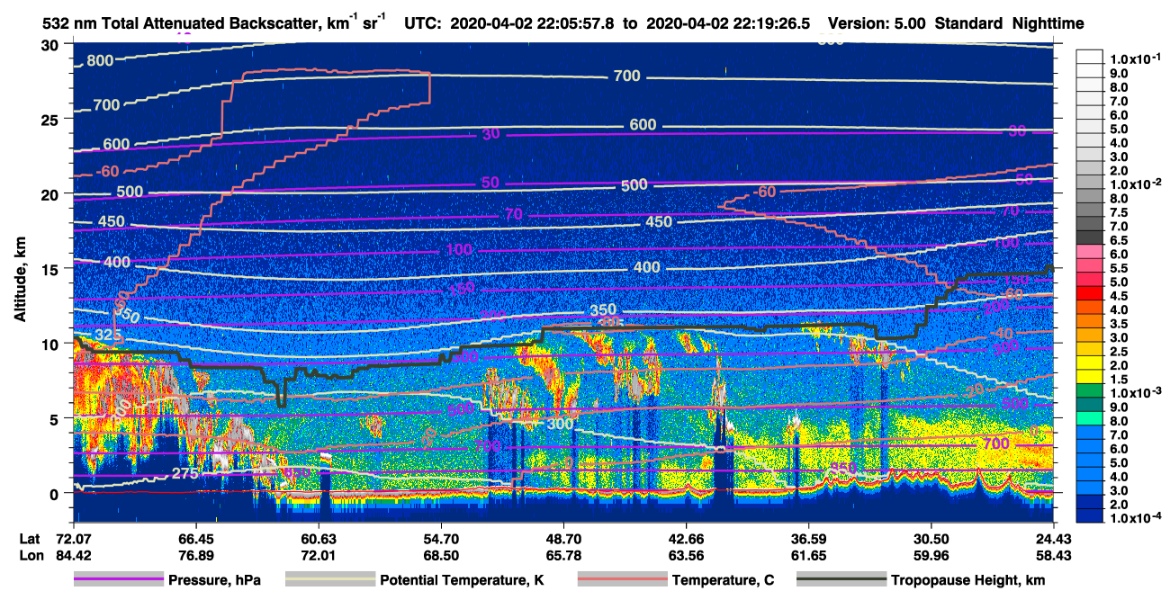Viewport: 1170px width, 600px height.
Task: Click the altitude tick label '25'
Action: point(52,120)
